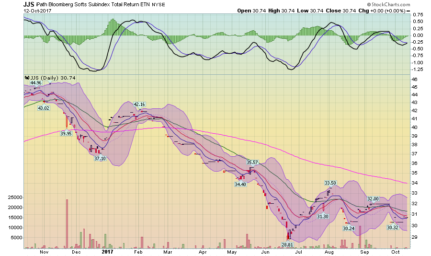Click the Feb month label on time axis
Image resolution: width=431 pixels, height=256 pixels.
click(x=138, y=252)
